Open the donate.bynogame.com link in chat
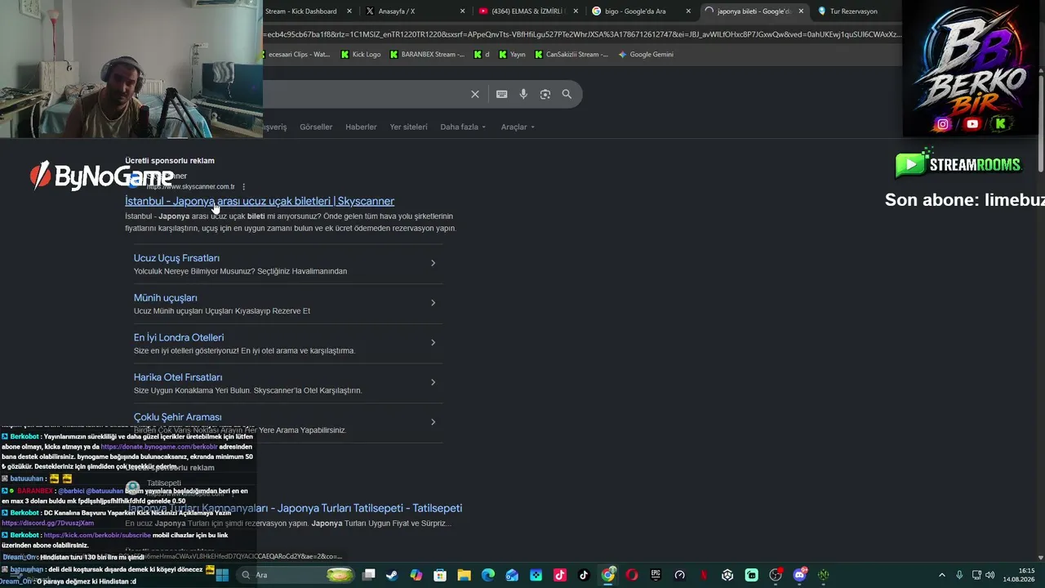Image resolution: width=1045 pixels, height=588 pixels. pyautogui.click(x=159, y=448)
